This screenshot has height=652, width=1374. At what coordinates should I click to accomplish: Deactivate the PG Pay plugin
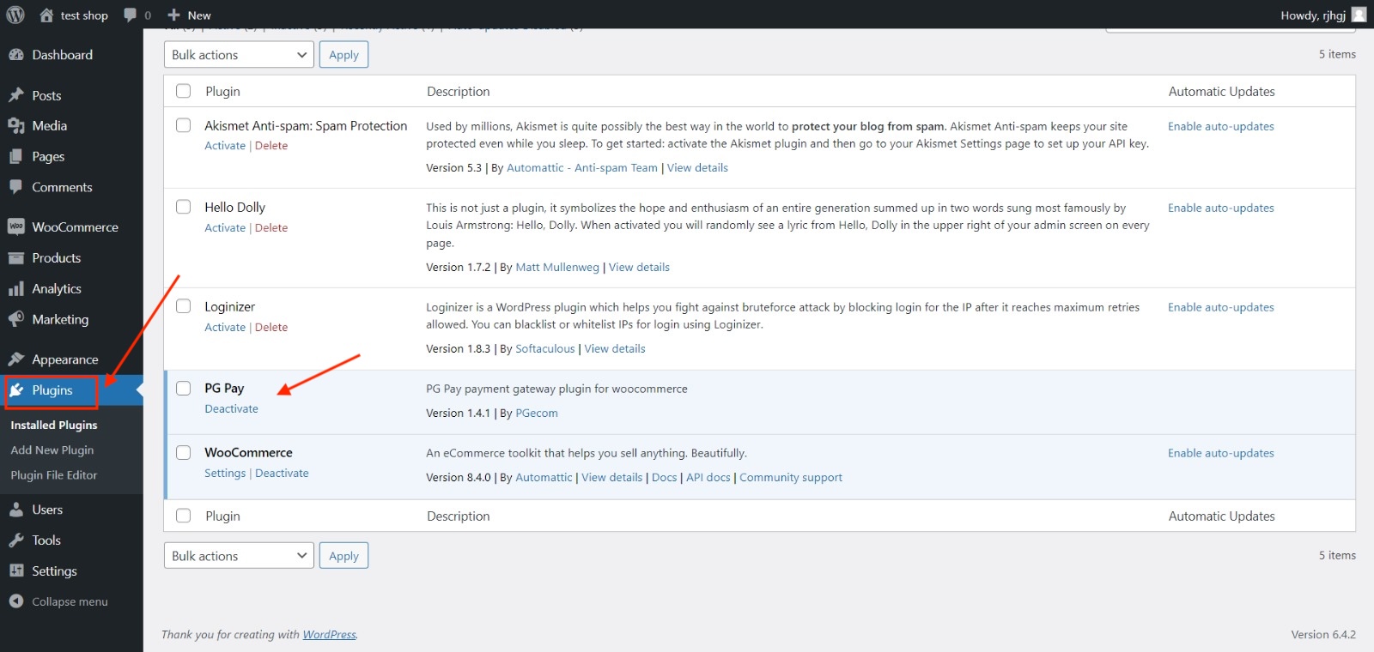pos(231,409)
